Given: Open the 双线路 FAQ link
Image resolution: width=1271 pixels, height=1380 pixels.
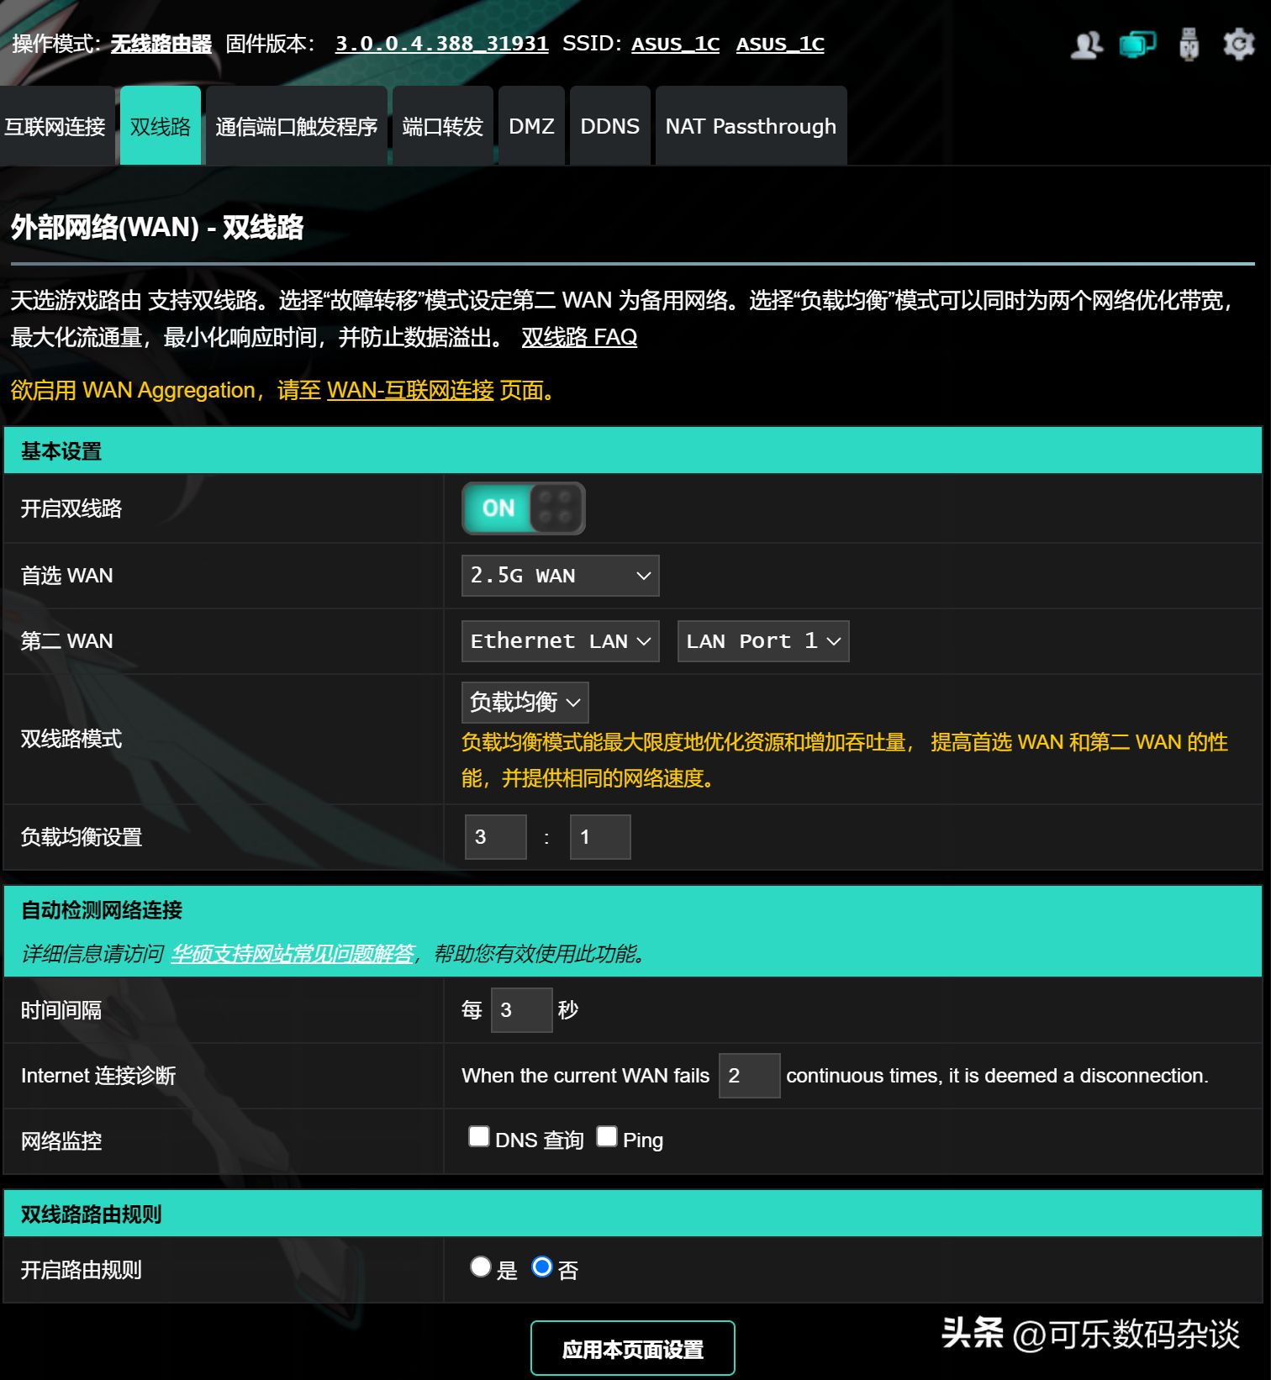Looking at the screenshot, I should point(579,338).
